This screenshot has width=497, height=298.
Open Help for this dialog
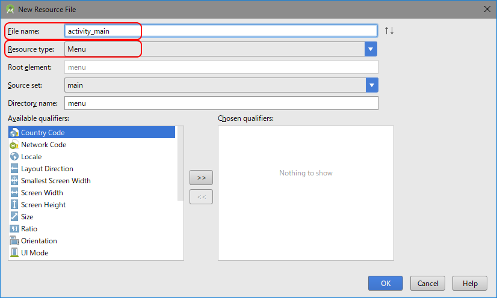click(470, 283)
